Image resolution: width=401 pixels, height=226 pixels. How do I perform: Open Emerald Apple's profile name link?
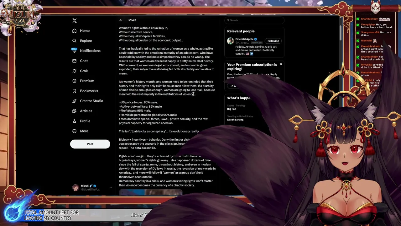244,39
